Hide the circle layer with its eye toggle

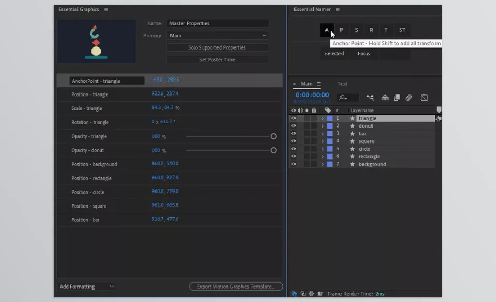click(x=293, y=149)
